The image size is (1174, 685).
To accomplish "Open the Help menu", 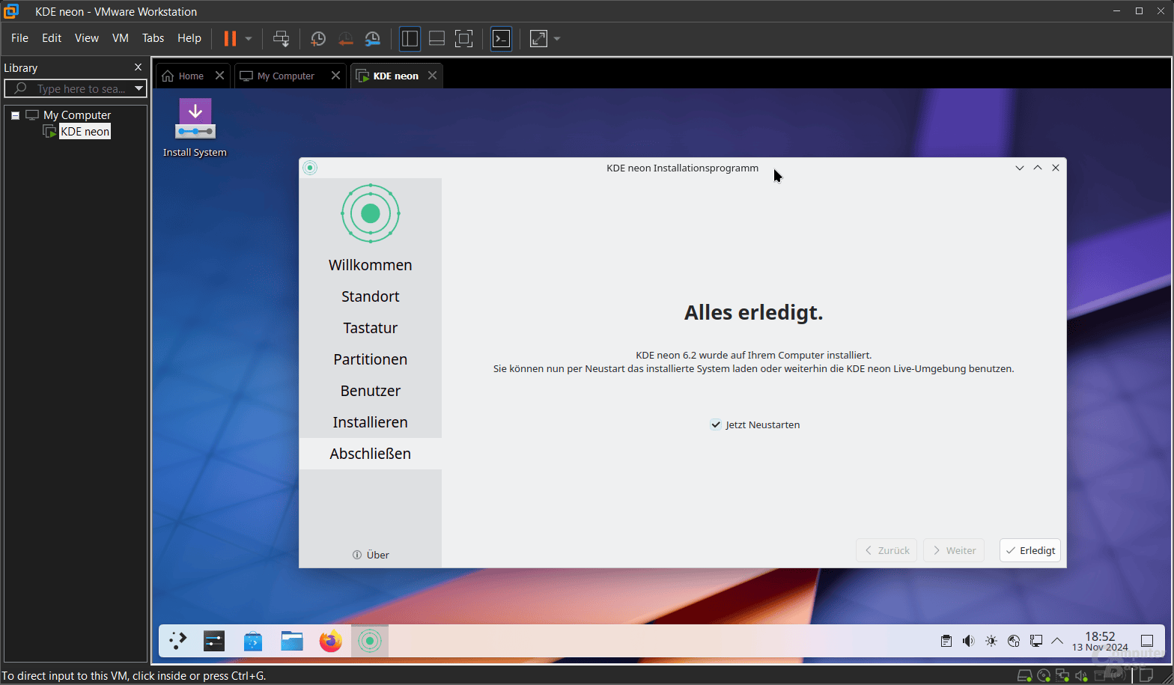I will tap(189, 38).
